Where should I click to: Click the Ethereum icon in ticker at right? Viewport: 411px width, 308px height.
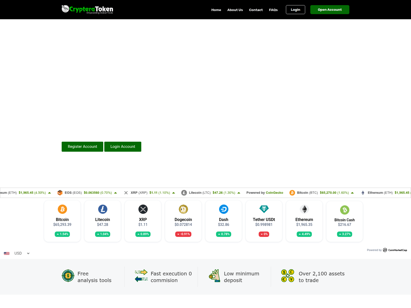click(363, 193)
